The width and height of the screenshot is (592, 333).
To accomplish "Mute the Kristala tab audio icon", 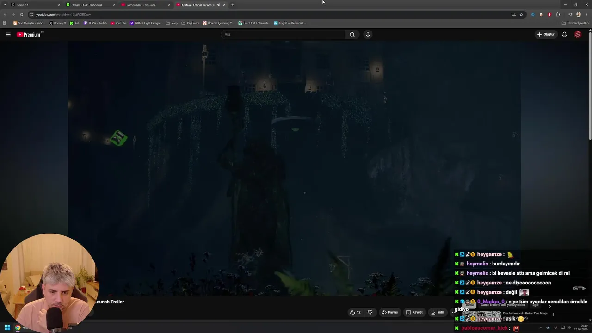I will coord(219,5).
